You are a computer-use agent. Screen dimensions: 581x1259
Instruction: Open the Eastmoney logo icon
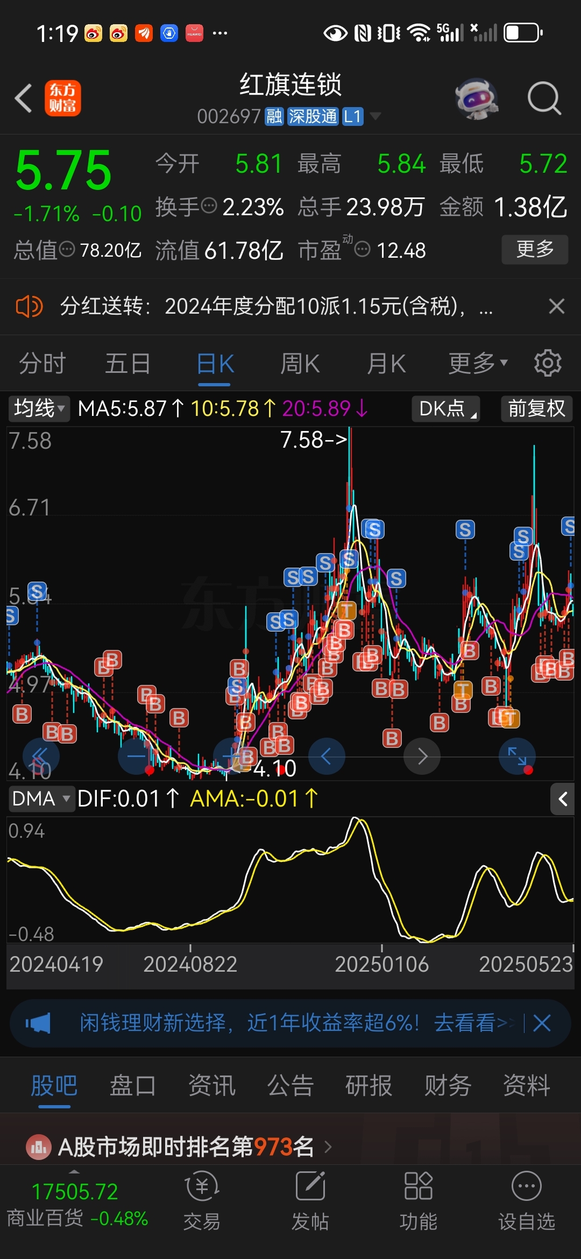click(x=63, y=98)
